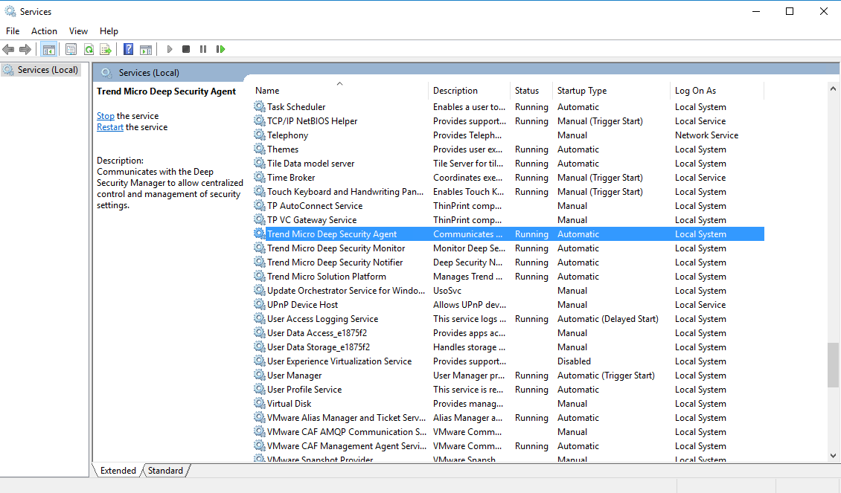
Task: Click the Export List toolbar icon
Action: coord(106,50)
